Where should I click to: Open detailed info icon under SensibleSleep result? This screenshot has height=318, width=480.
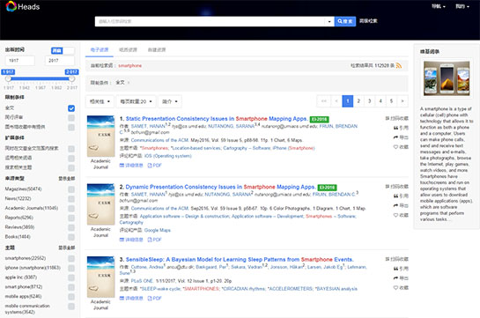122,298
